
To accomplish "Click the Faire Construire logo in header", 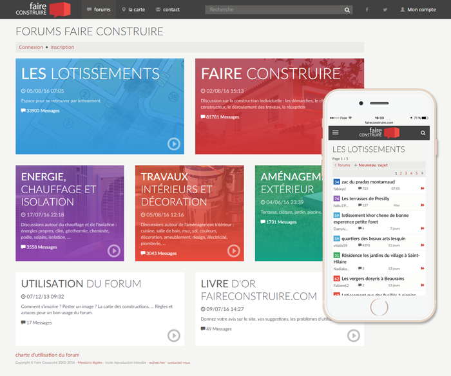I will click(43, 9).
